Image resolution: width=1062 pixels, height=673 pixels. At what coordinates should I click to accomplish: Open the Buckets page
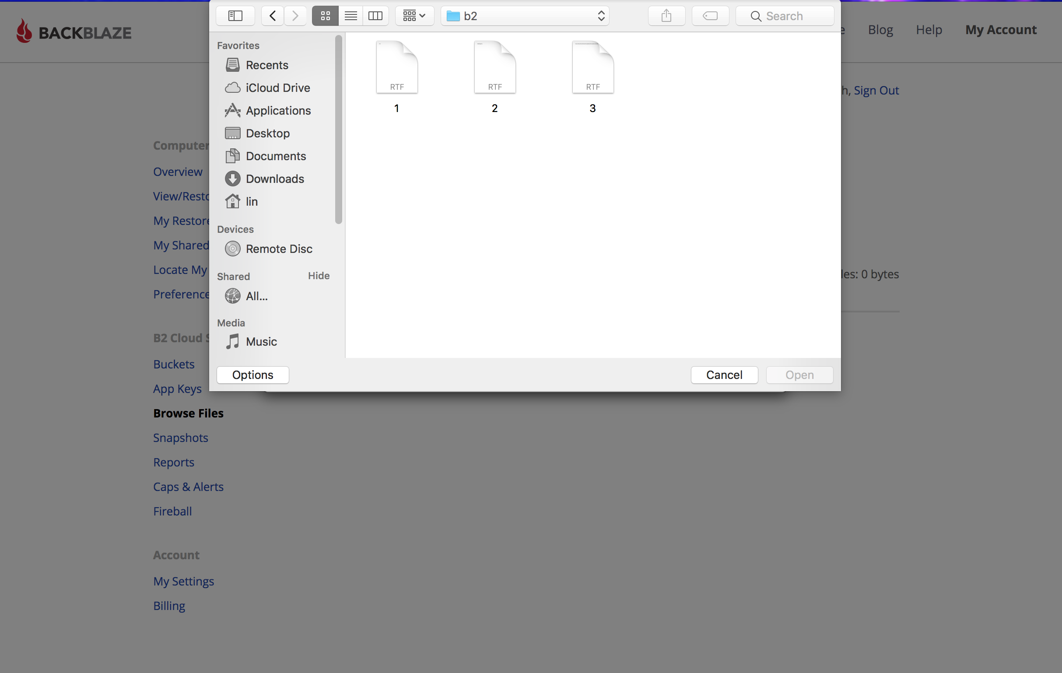coord(174,364)
